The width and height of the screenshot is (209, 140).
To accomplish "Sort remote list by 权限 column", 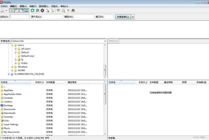I will (184, 82).
